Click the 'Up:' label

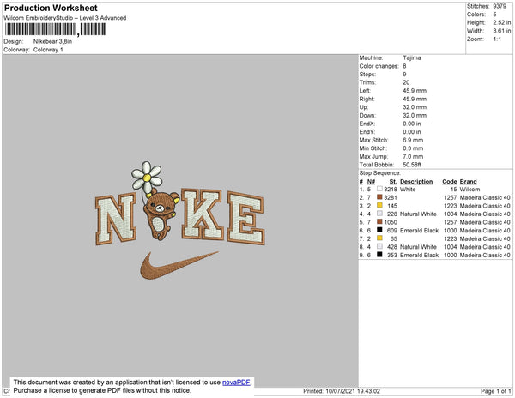click(364, 107)
